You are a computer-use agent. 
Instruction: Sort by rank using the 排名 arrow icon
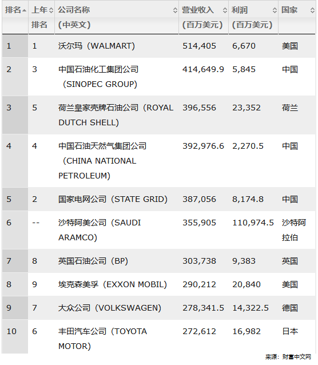point(24,10)
